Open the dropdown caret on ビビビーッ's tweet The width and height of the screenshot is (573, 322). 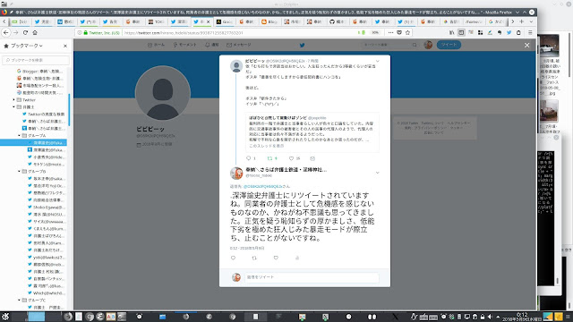378,61
